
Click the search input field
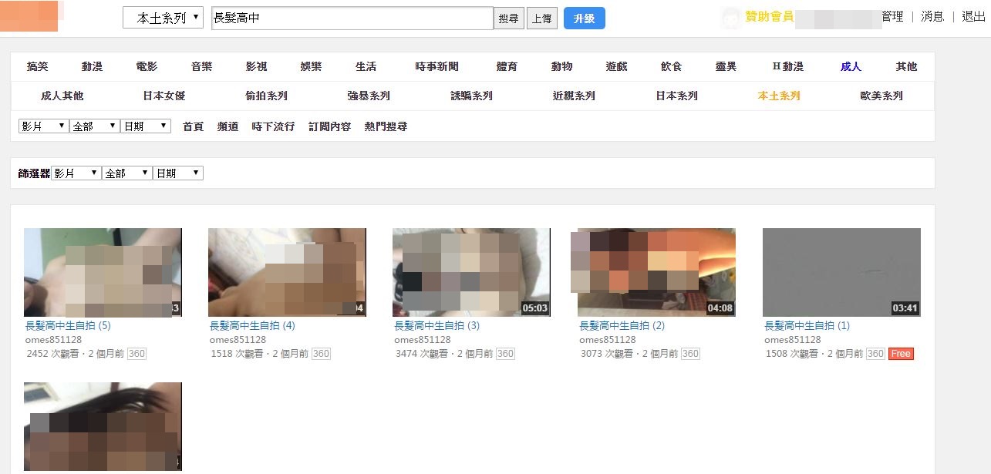click(x=351, y=17)
